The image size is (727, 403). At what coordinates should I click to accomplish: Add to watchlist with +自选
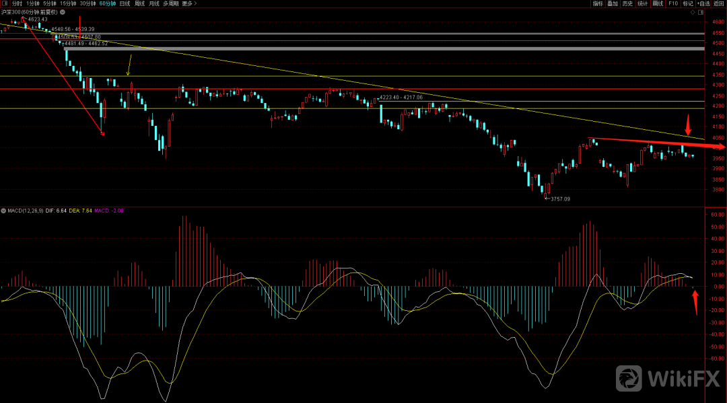tap(703, 3)
